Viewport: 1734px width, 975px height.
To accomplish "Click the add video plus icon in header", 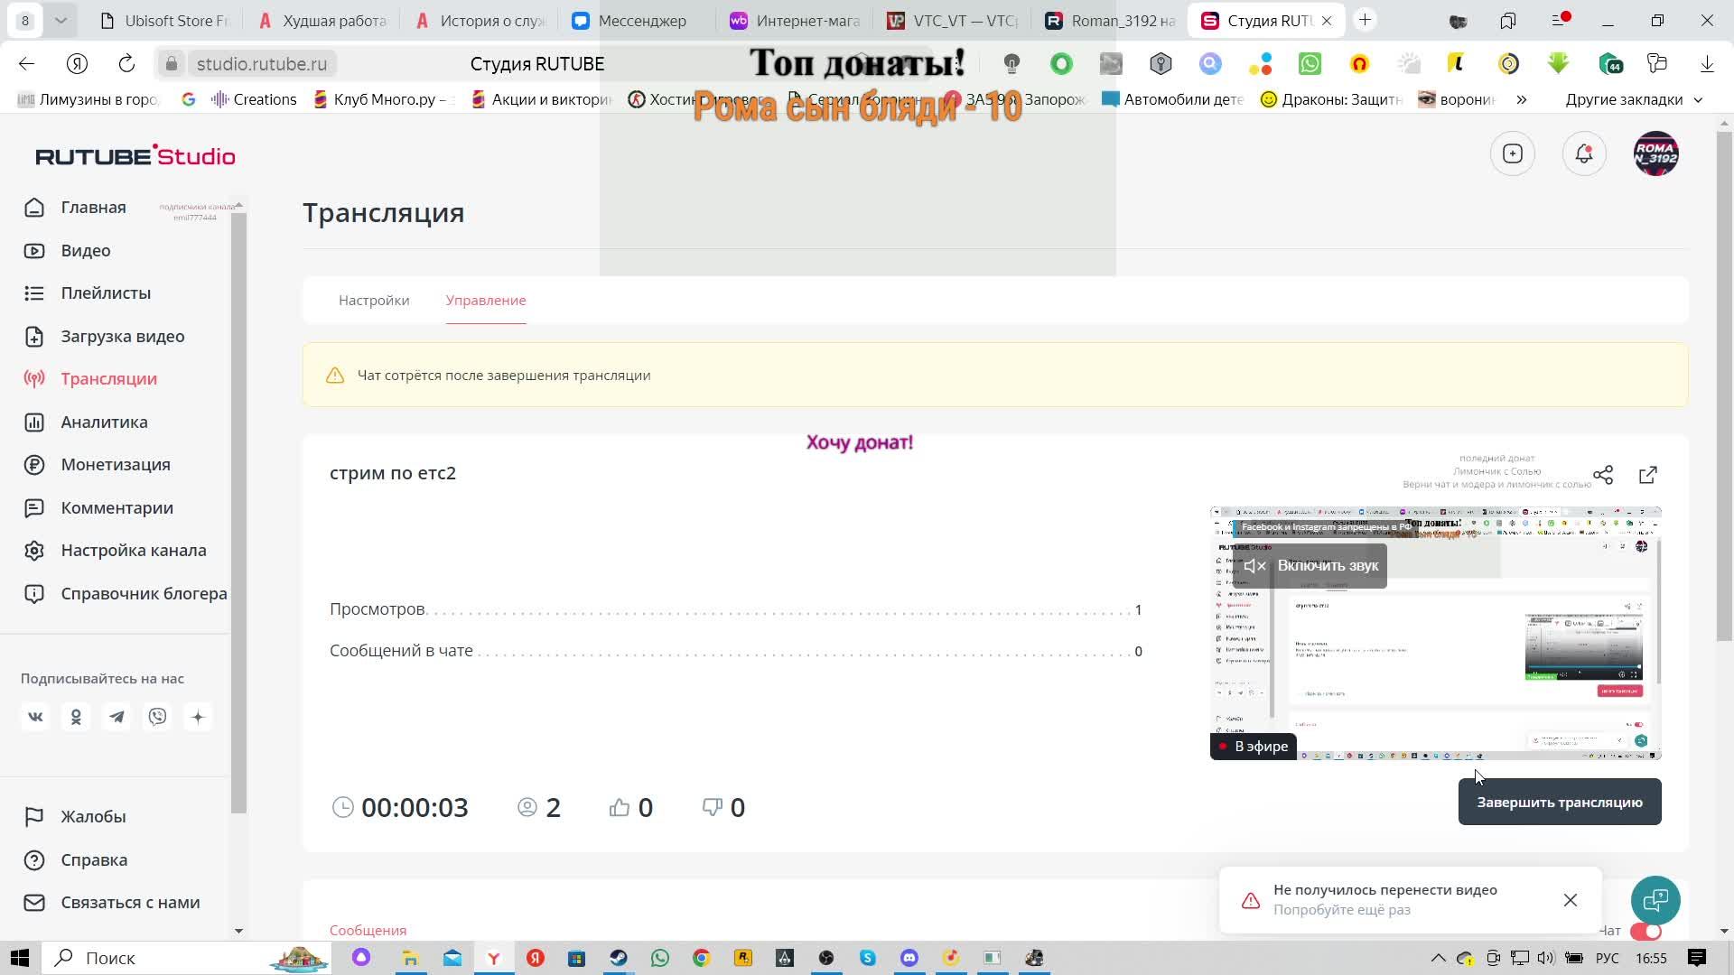I will 1513,154.
